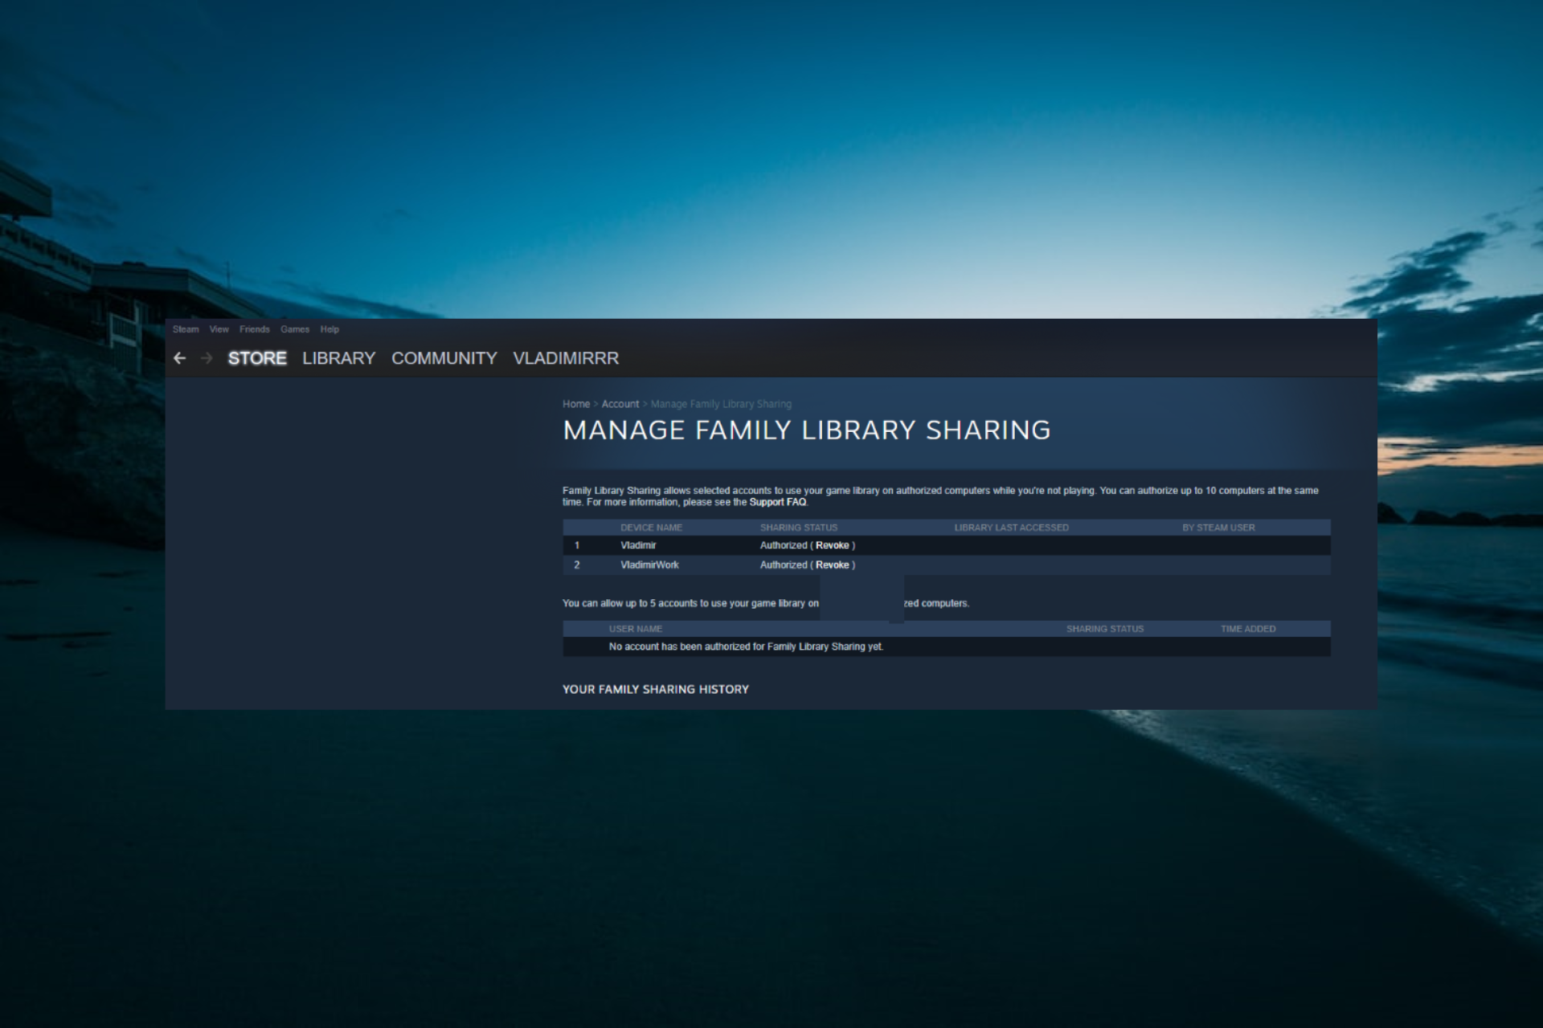This screenshot has height=1028, width=1543.
Task: Click the MANAGE FAMILY LIBRARY SHARING title
Action: point(807,430)
